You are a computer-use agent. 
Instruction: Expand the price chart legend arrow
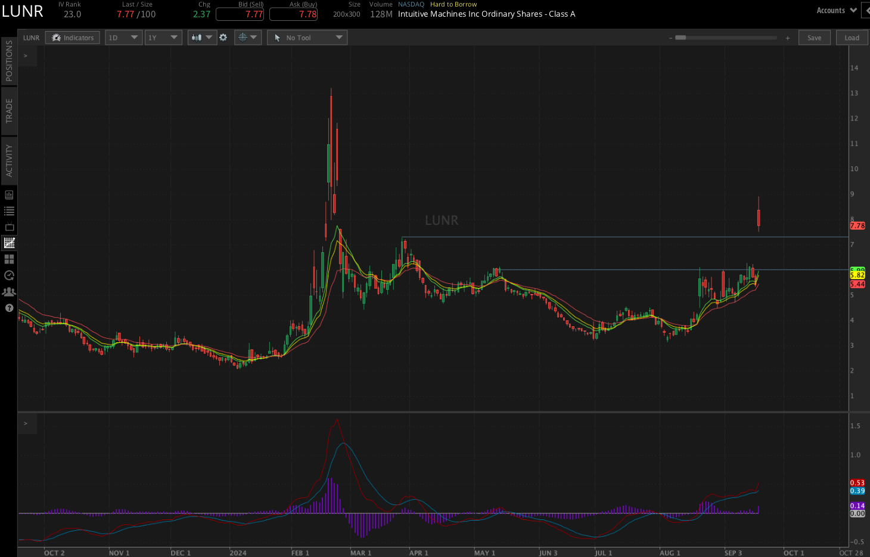point(26,55)
